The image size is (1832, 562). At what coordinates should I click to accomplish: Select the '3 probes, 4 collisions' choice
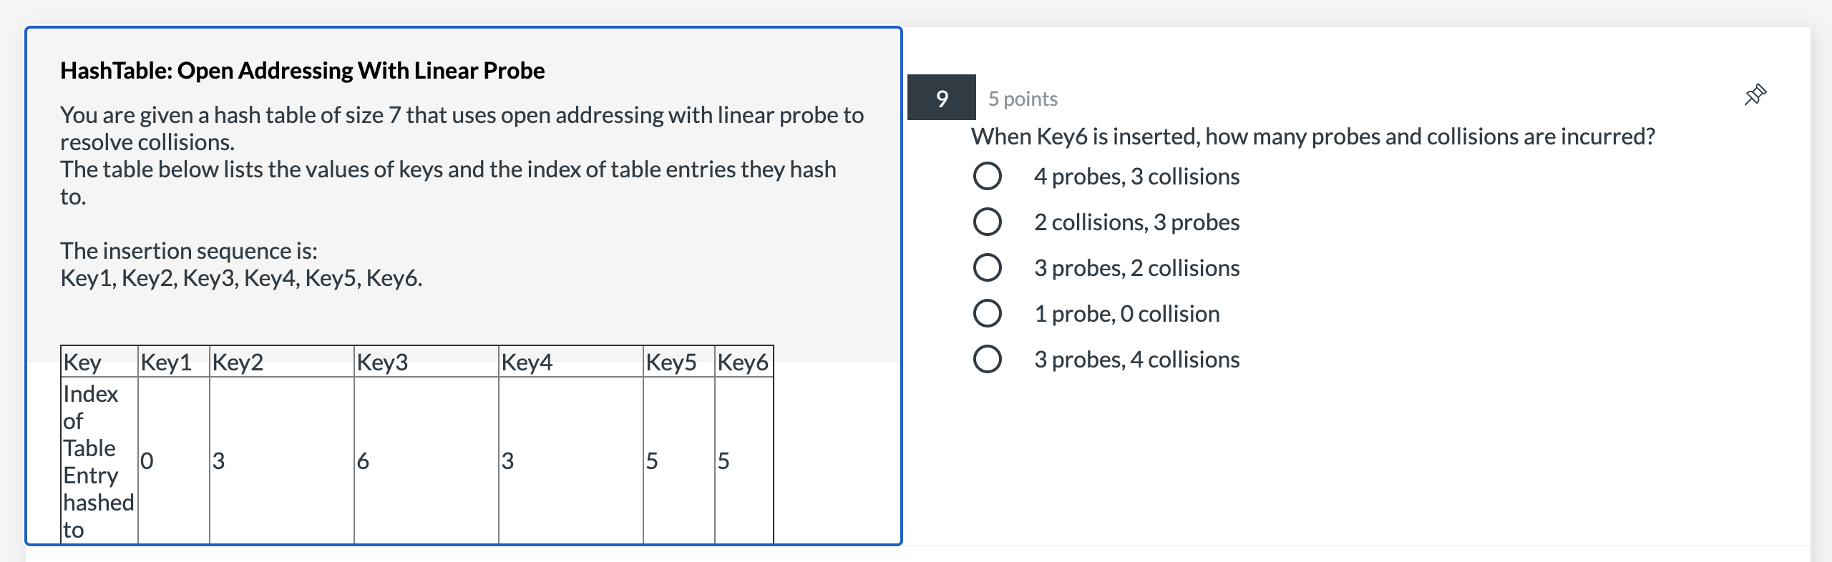click(987, 359)
